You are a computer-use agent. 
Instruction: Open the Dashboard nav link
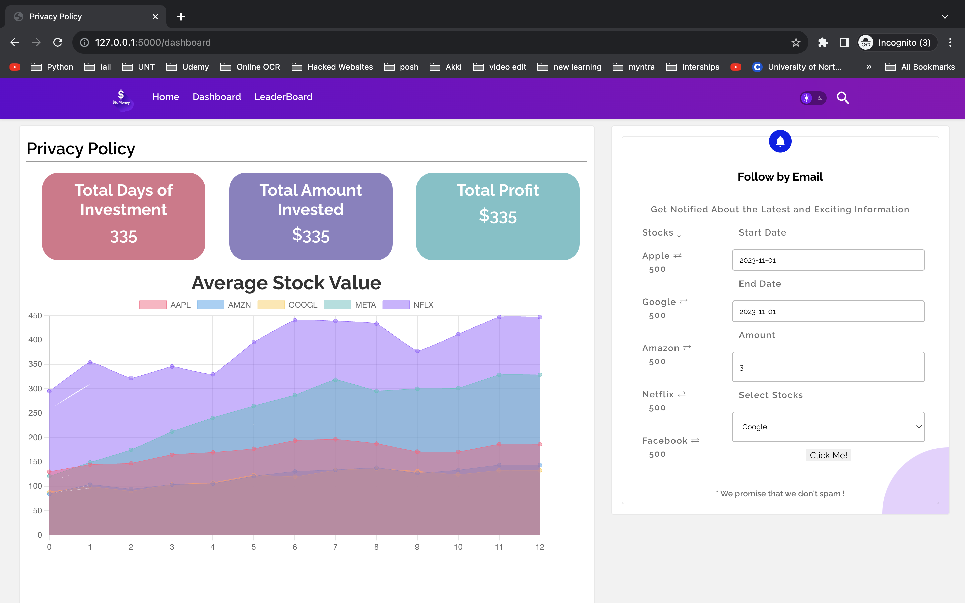click(216, 97)
